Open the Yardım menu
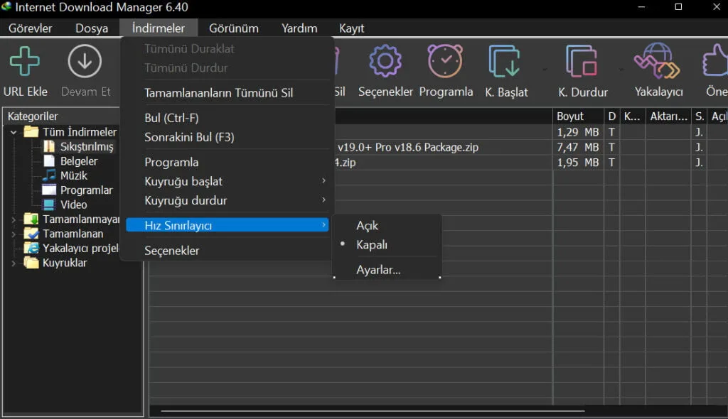This screenshot has width=728, height=419. point(299,28)
